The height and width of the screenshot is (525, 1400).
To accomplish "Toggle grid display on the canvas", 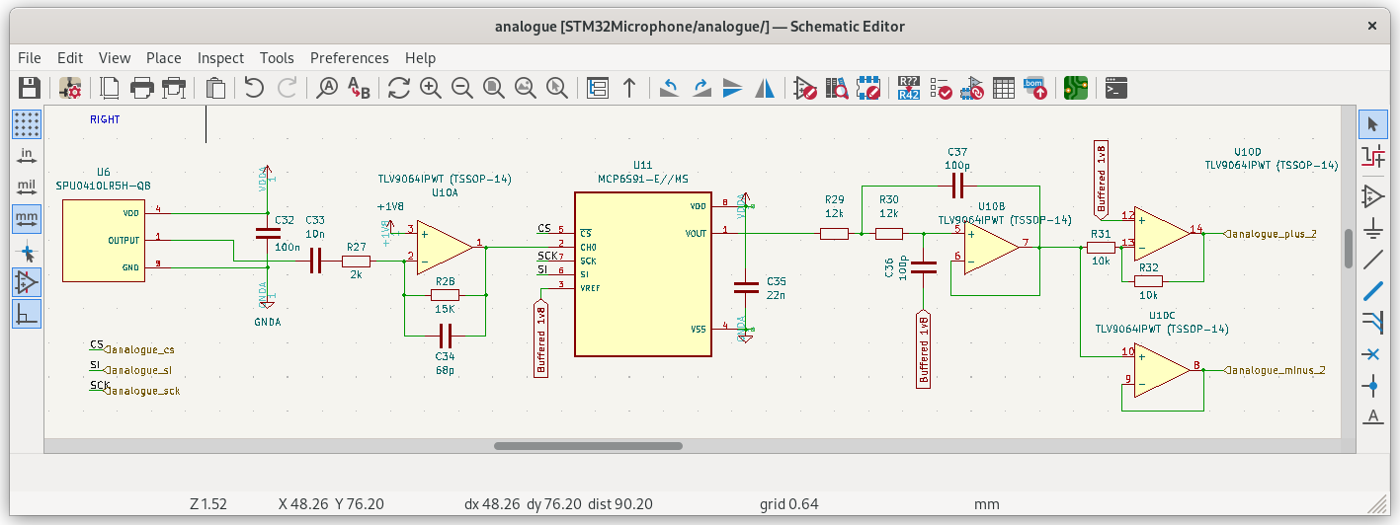I will (x=27, y=124).
